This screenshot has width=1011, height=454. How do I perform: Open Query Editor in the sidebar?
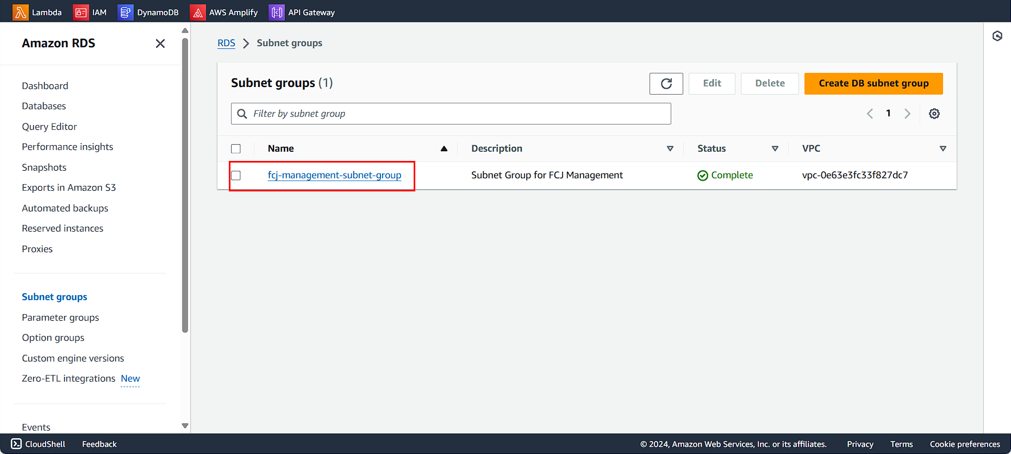(x=49, y=127)
